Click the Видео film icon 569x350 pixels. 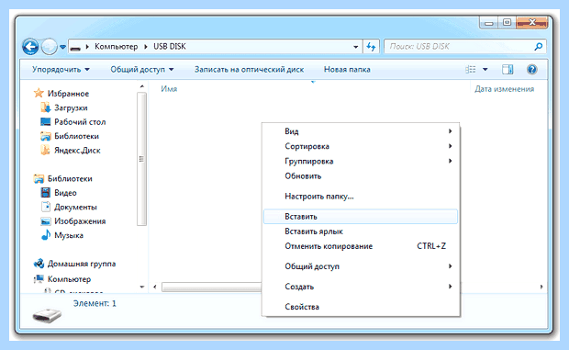pos(45,192)
